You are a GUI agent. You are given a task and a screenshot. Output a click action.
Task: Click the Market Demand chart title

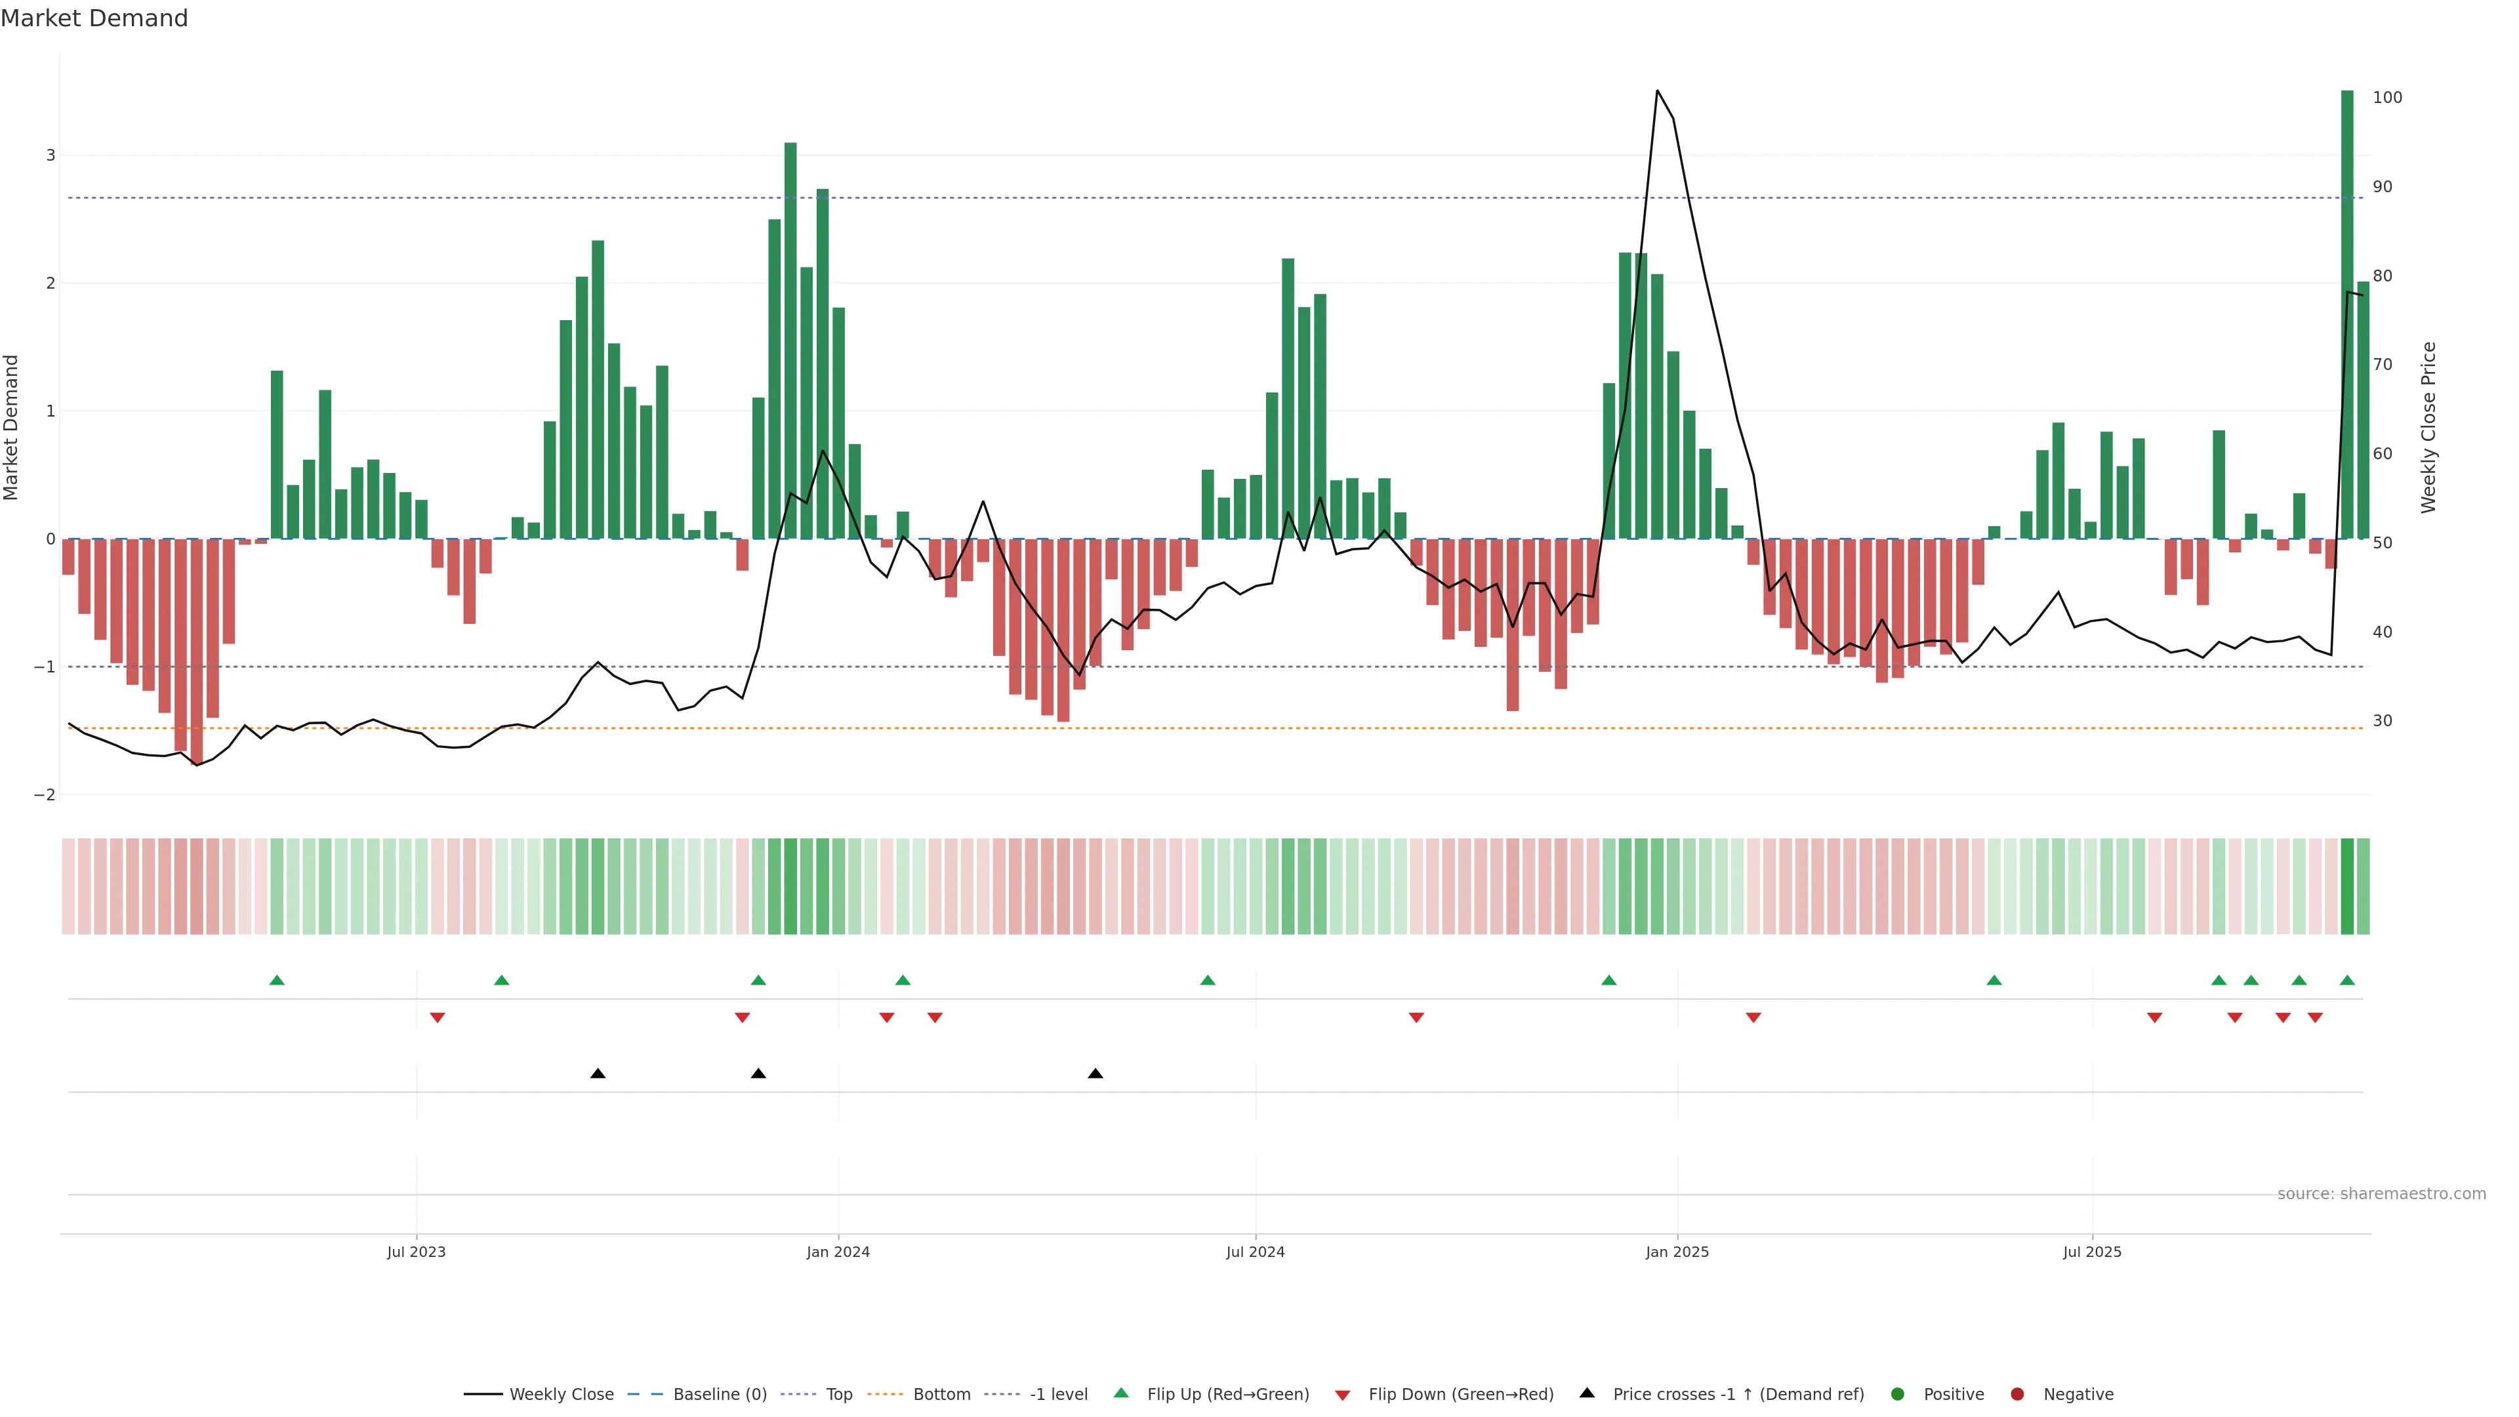click(94, 18)
